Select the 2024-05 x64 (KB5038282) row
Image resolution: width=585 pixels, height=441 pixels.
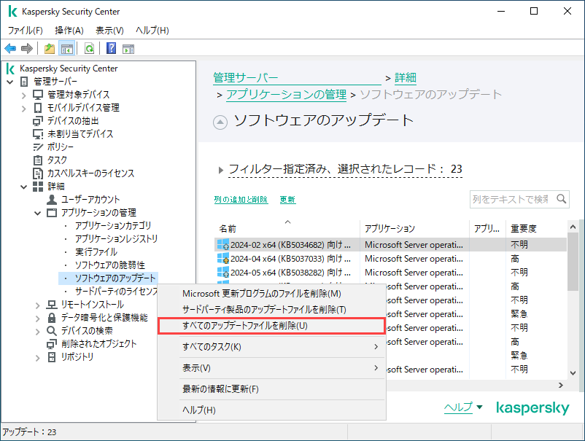tap(391, 273)
